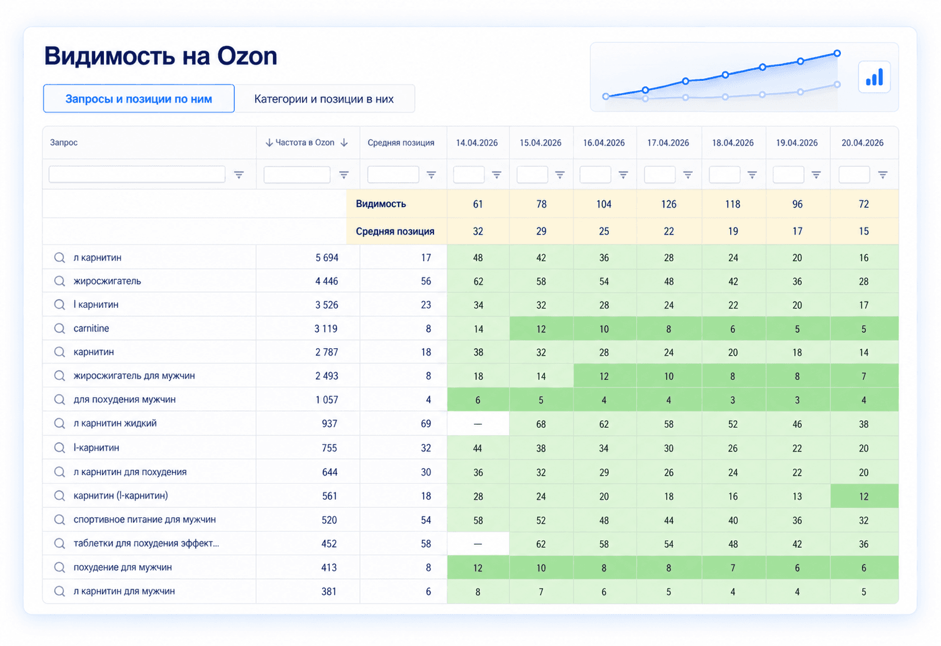Open the bar chart icon button
This screenshot has height=646, width=941.
coord(874,78)
